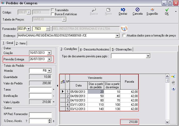
Task: Open the supplier book icon
Action: 124,29
